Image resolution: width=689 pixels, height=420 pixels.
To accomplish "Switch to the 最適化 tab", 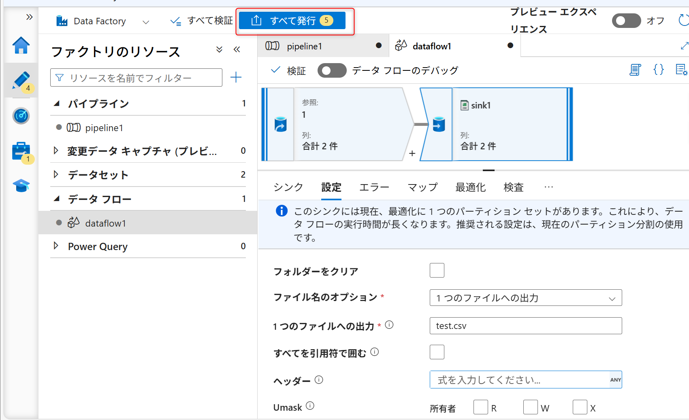I will pos(470,187).
